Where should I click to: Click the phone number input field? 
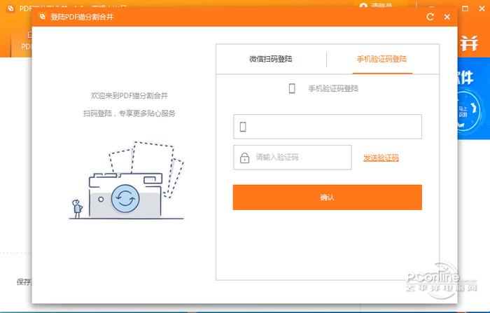pyautogui.click(x=328, y=127)
